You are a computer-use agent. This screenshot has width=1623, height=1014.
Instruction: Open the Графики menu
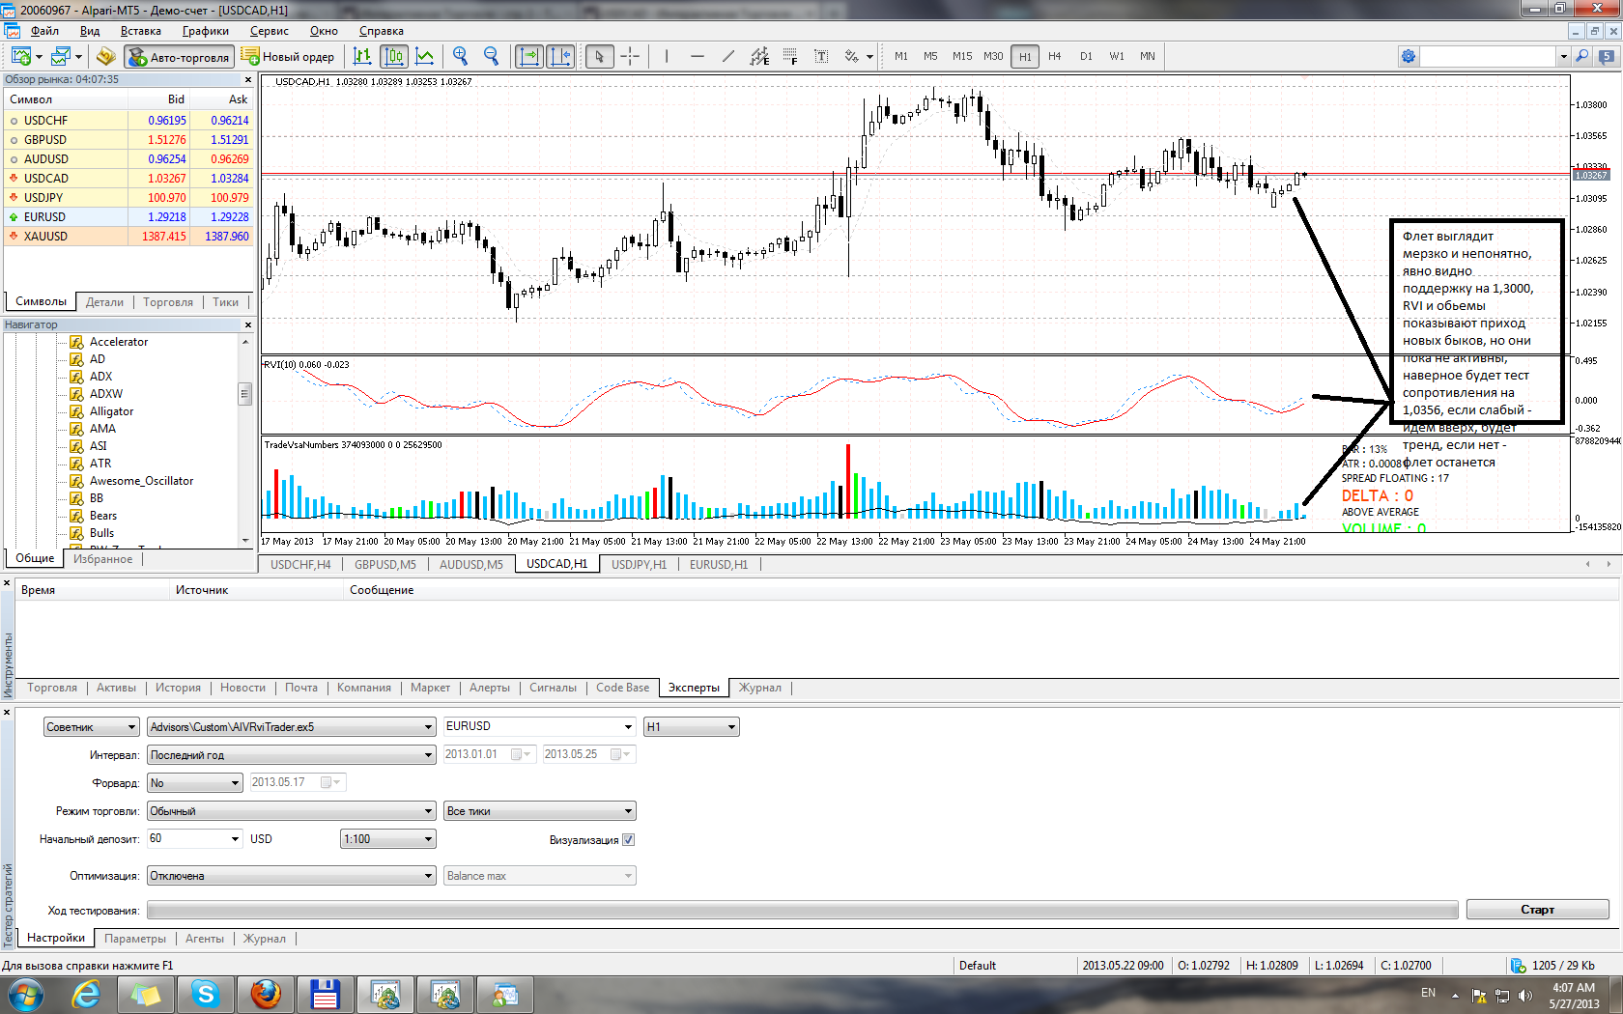tap(206, 31)
